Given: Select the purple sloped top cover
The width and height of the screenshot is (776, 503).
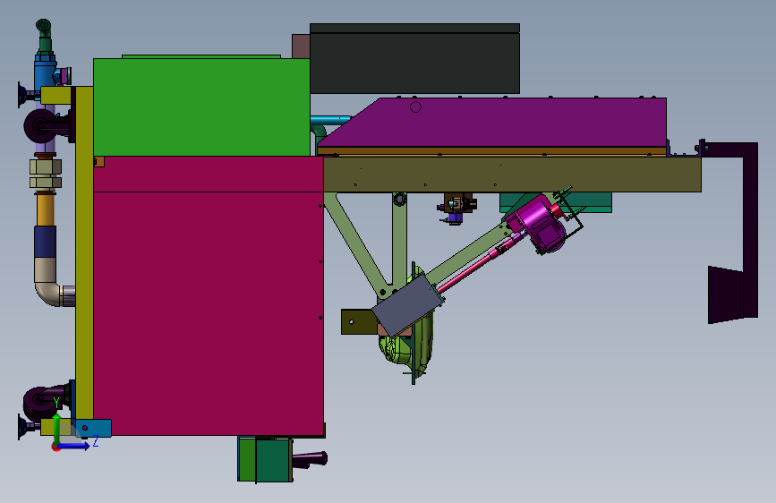Looking at the screenshot, I should (495, 123).
